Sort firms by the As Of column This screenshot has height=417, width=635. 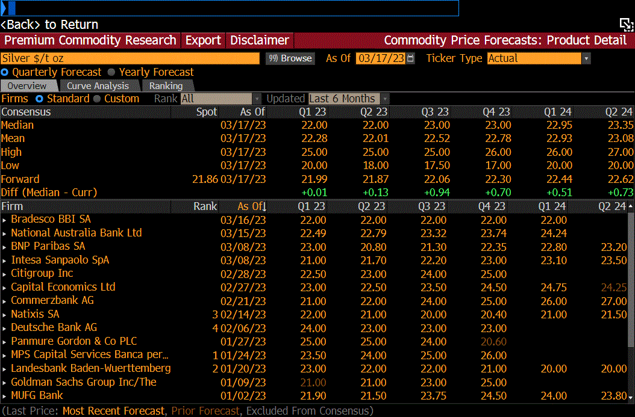tap(251, 206)
